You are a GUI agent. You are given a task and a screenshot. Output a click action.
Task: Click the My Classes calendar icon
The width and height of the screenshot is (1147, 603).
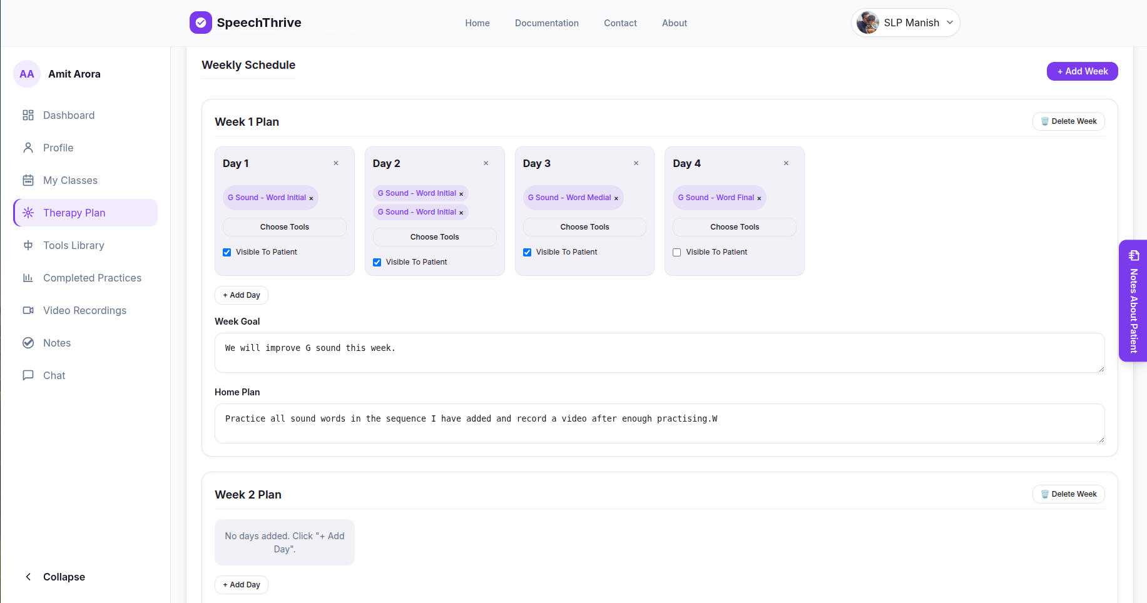coord(28,180)
